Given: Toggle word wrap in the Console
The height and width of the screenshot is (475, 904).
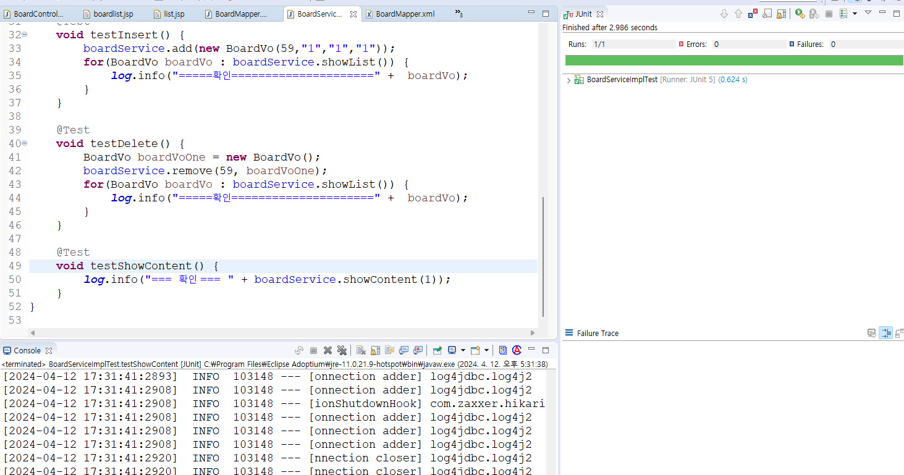Looking at the screenshot, I should click(x=389, y=350).
